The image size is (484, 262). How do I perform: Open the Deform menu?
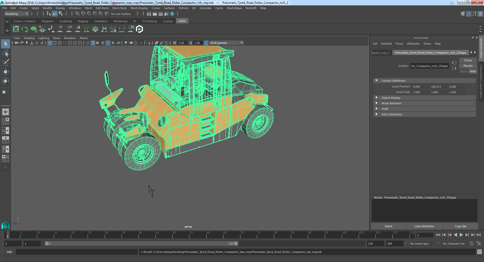coord(184,8)
